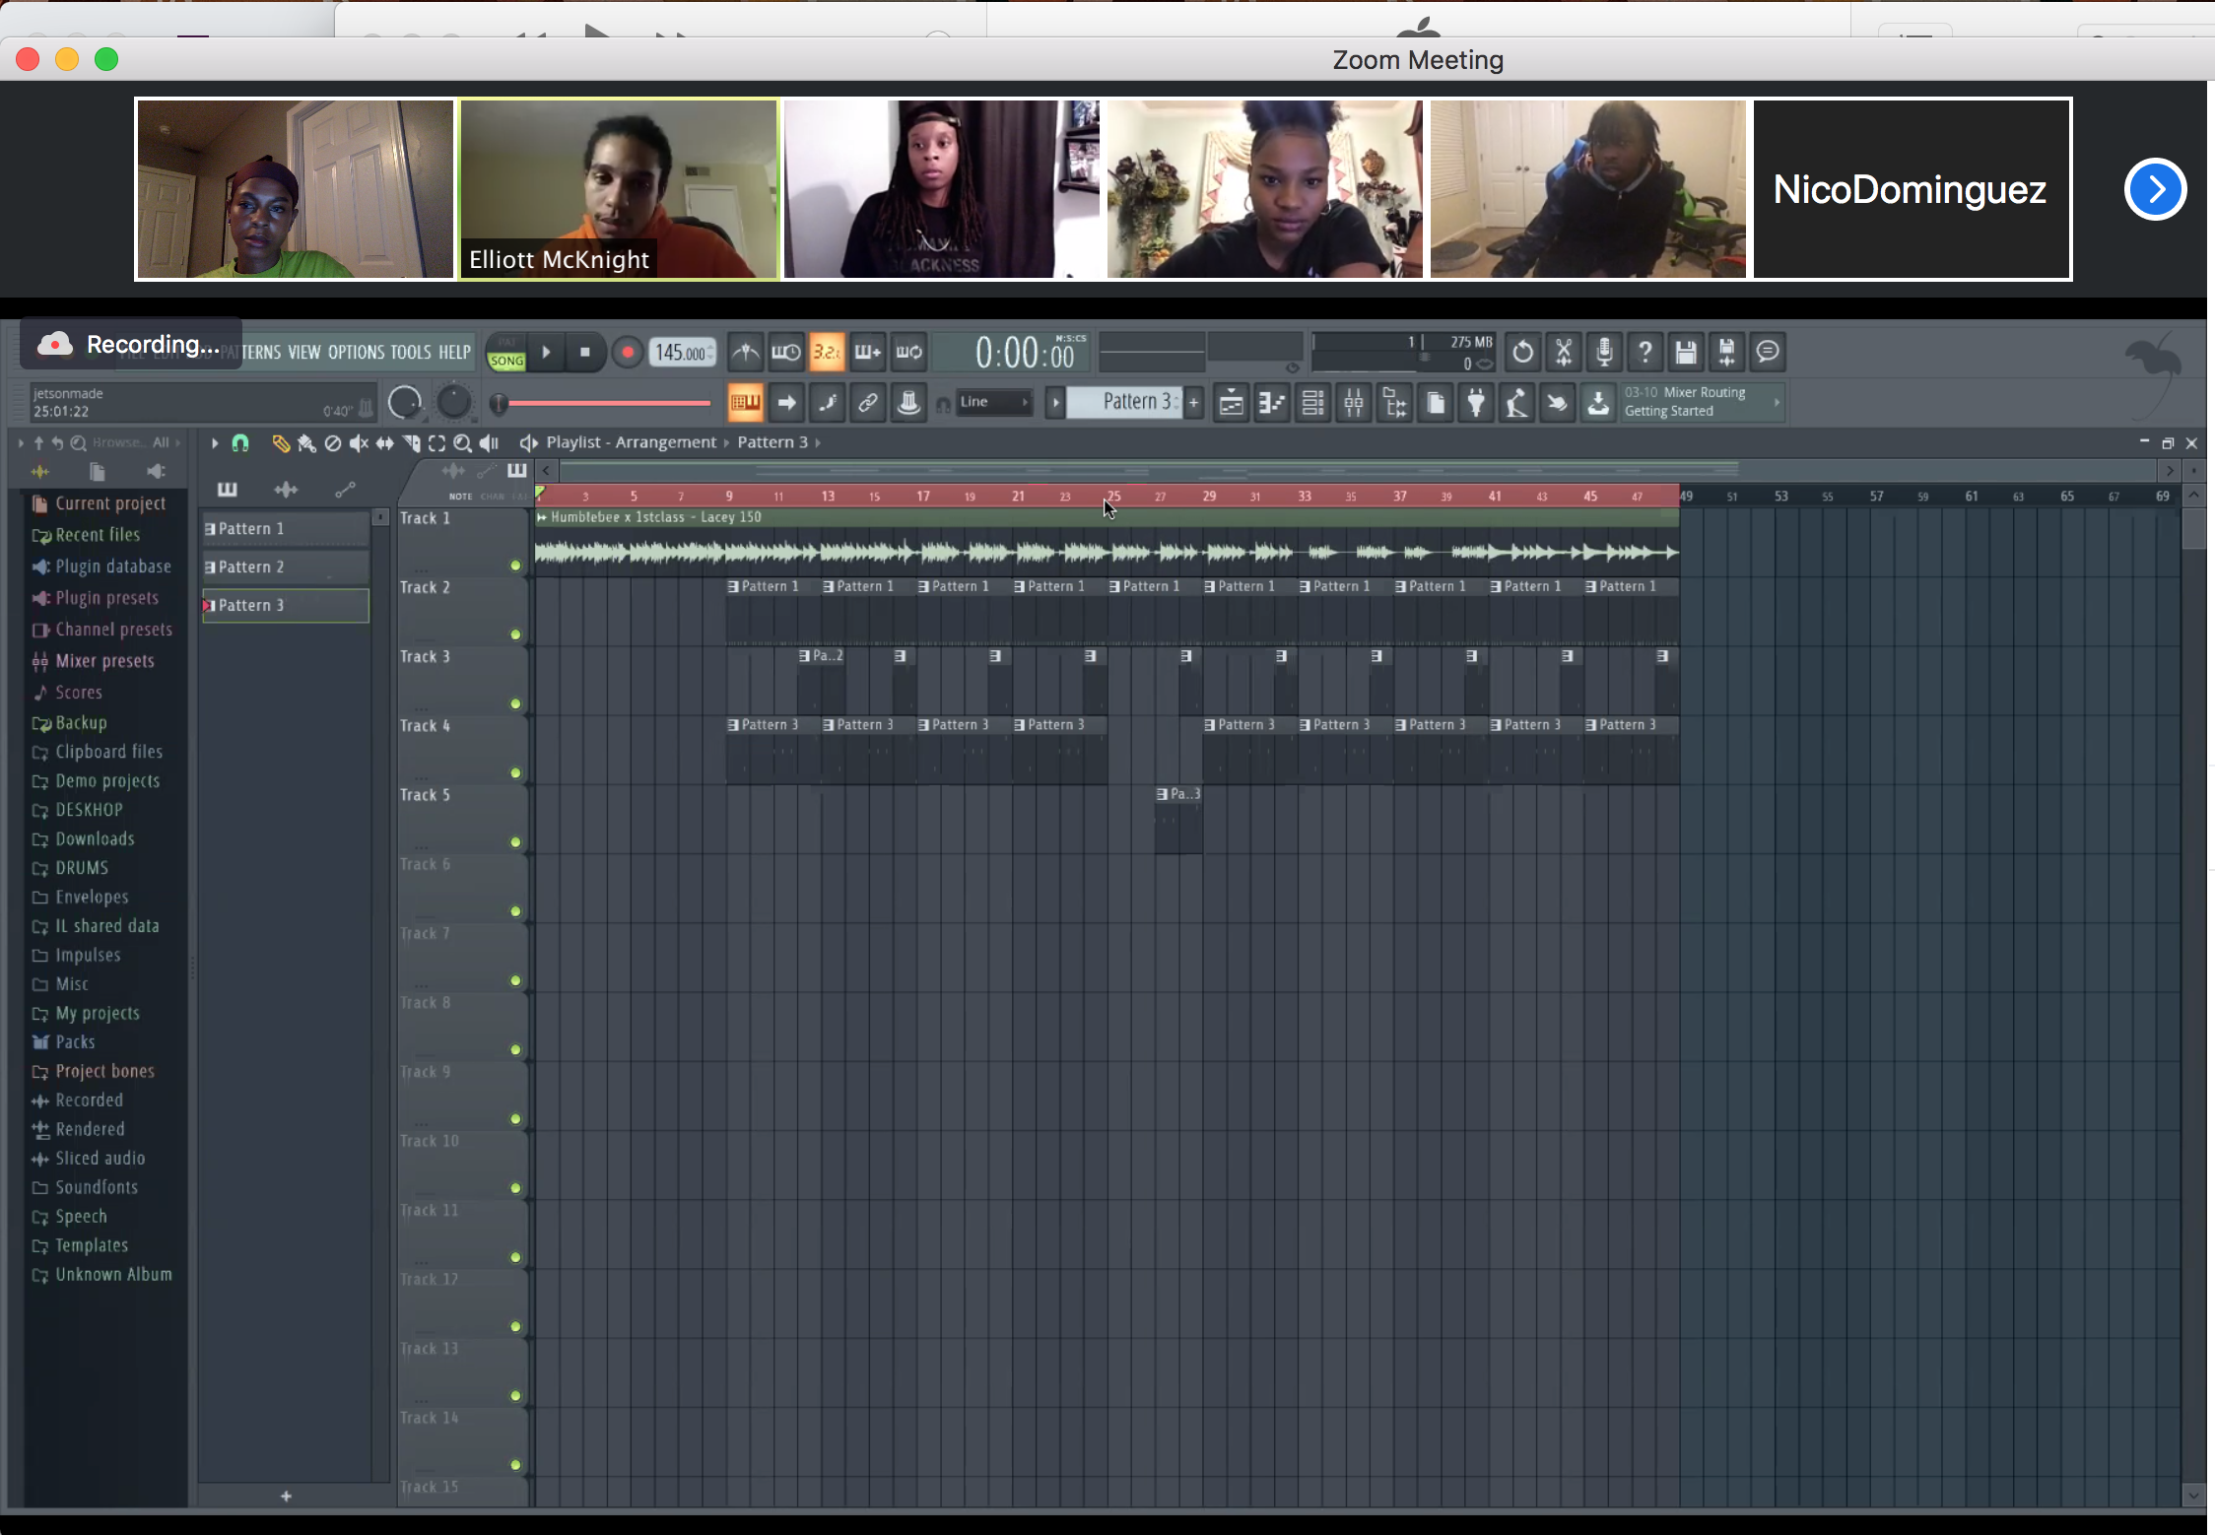
Task: Open the Piano roll view icon
Action: 1272,402
